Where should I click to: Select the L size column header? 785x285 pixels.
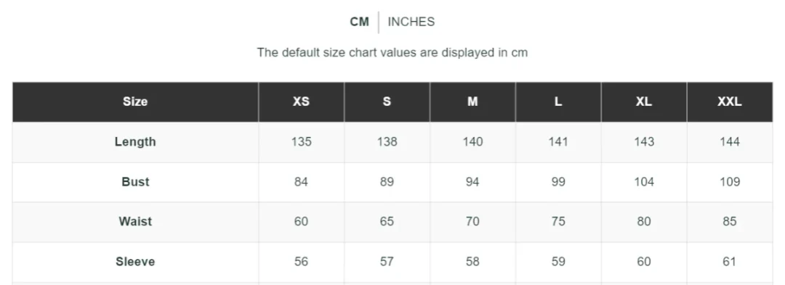point(557,102)
